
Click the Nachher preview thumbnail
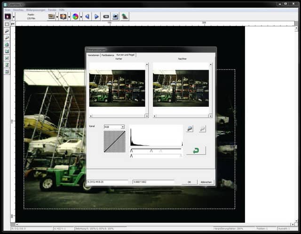pyautogui.click(x=181, y=88)
